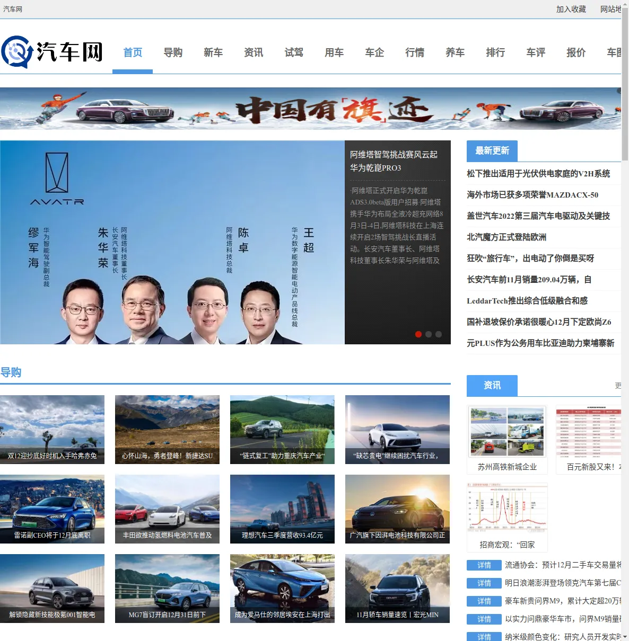
Task: Open thumbnail MG7盲订开启12月31日前下
Action: (167, 589)
